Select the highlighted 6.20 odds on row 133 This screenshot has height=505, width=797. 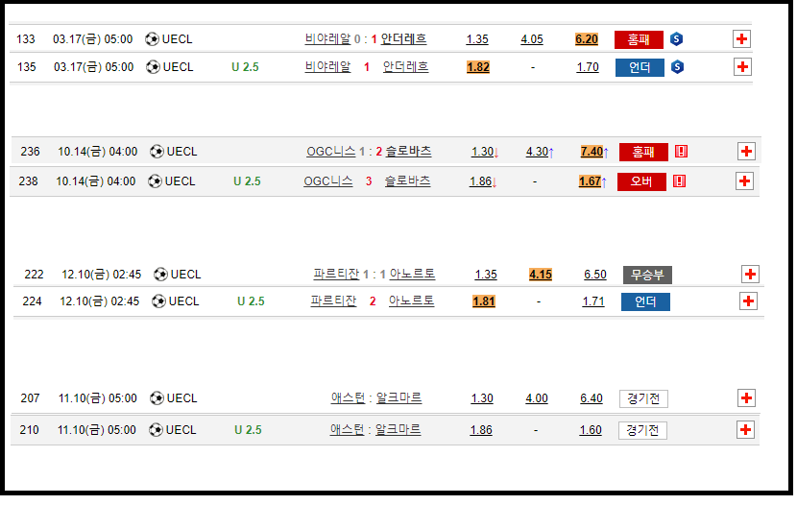587,39
